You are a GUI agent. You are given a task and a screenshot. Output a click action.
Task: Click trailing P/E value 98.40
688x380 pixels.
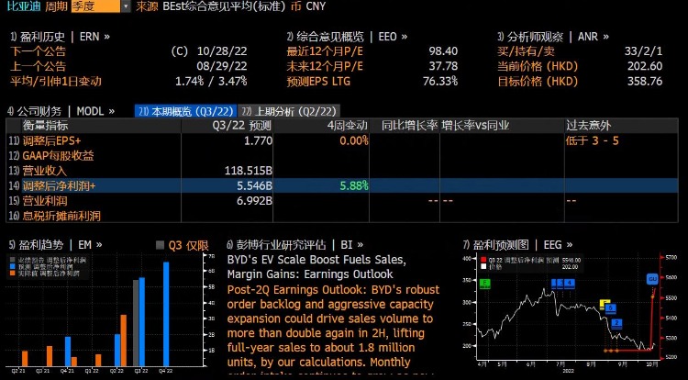[443, 51]
